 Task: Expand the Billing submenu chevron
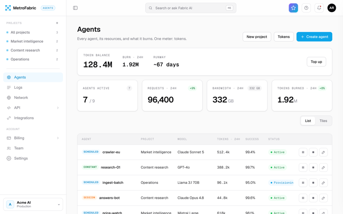click(58, 138)
